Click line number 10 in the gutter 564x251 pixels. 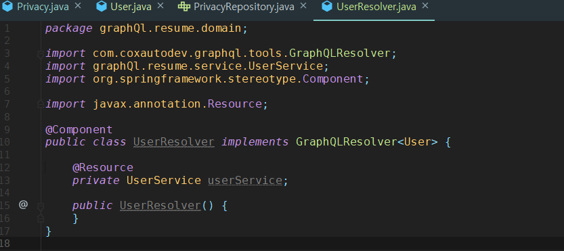pyautogui.click(x=5, y=142)
